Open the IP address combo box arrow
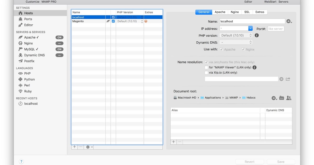Viewport: 314px width, 165px height. pos(250,28)
